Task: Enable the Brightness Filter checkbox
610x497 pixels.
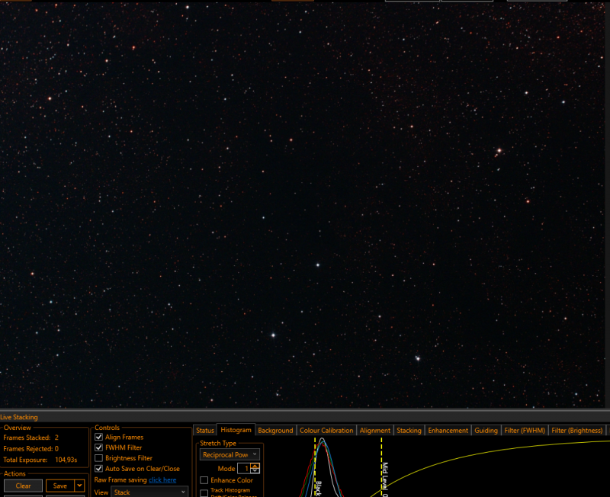Action: [x=99, y=458]
